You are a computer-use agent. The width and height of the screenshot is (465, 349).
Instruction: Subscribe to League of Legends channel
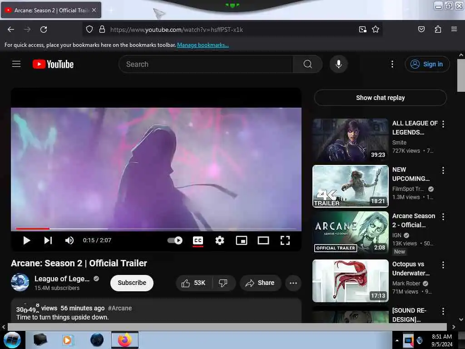pos(132,283)
